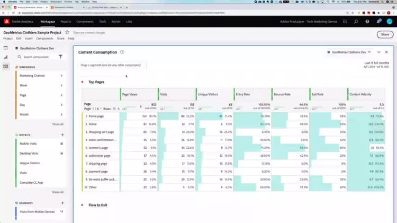Select the Bounce Rate column header
This screenshot has height=223, width=397.
click(290, 94)
